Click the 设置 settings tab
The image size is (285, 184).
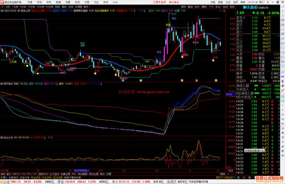click(x=109, y=174)
